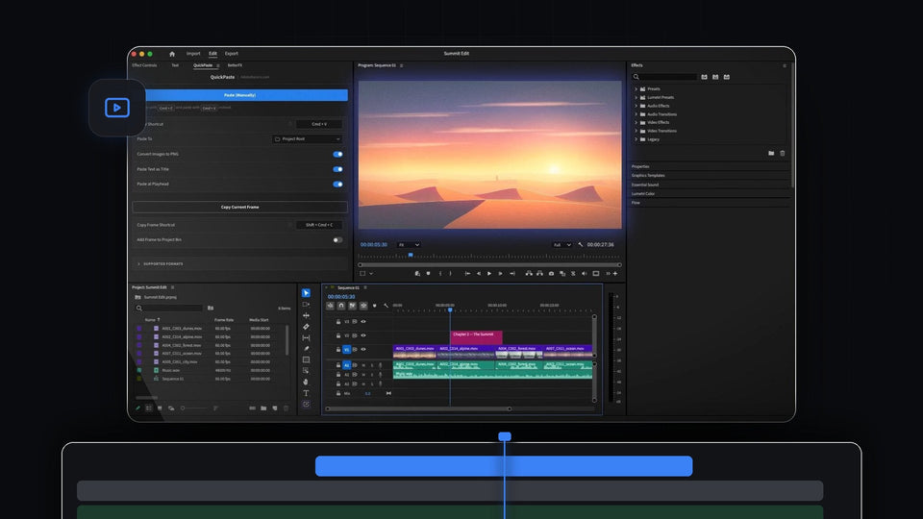The height and width of the screenshot is (519, 923).
Task: Open Program monitor settings wrench
Action: point(581,244)
